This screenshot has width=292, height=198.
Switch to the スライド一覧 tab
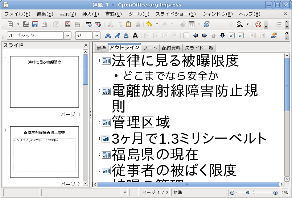pos(199,48)
